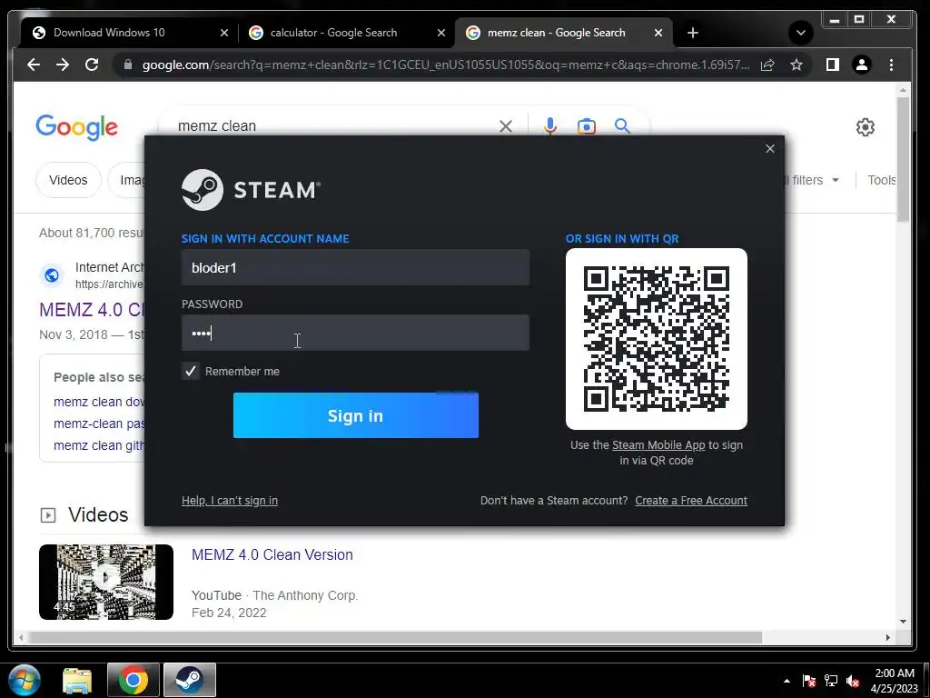Open MEMZ 4.0 Clean Version video result

pos(272,554)
